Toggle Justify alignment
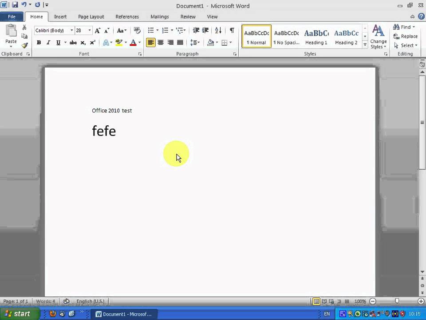The height and width of the screenshot is (320, 426). point(180,43)
